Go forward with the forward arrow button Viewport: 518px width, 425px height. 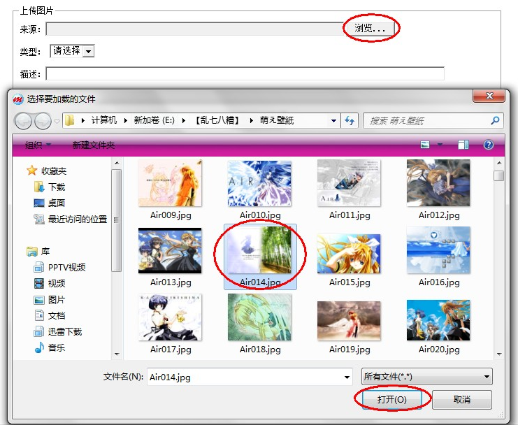[43, 121]
